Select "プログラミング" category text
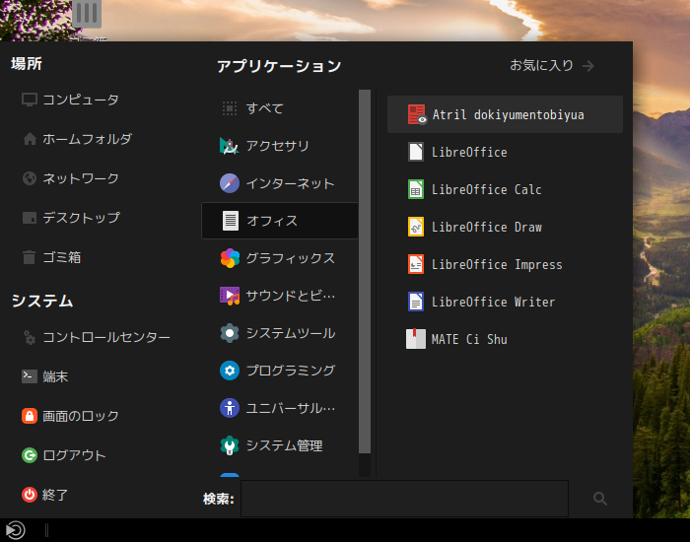This screenshot has width=690, height=542. [291, 371]
